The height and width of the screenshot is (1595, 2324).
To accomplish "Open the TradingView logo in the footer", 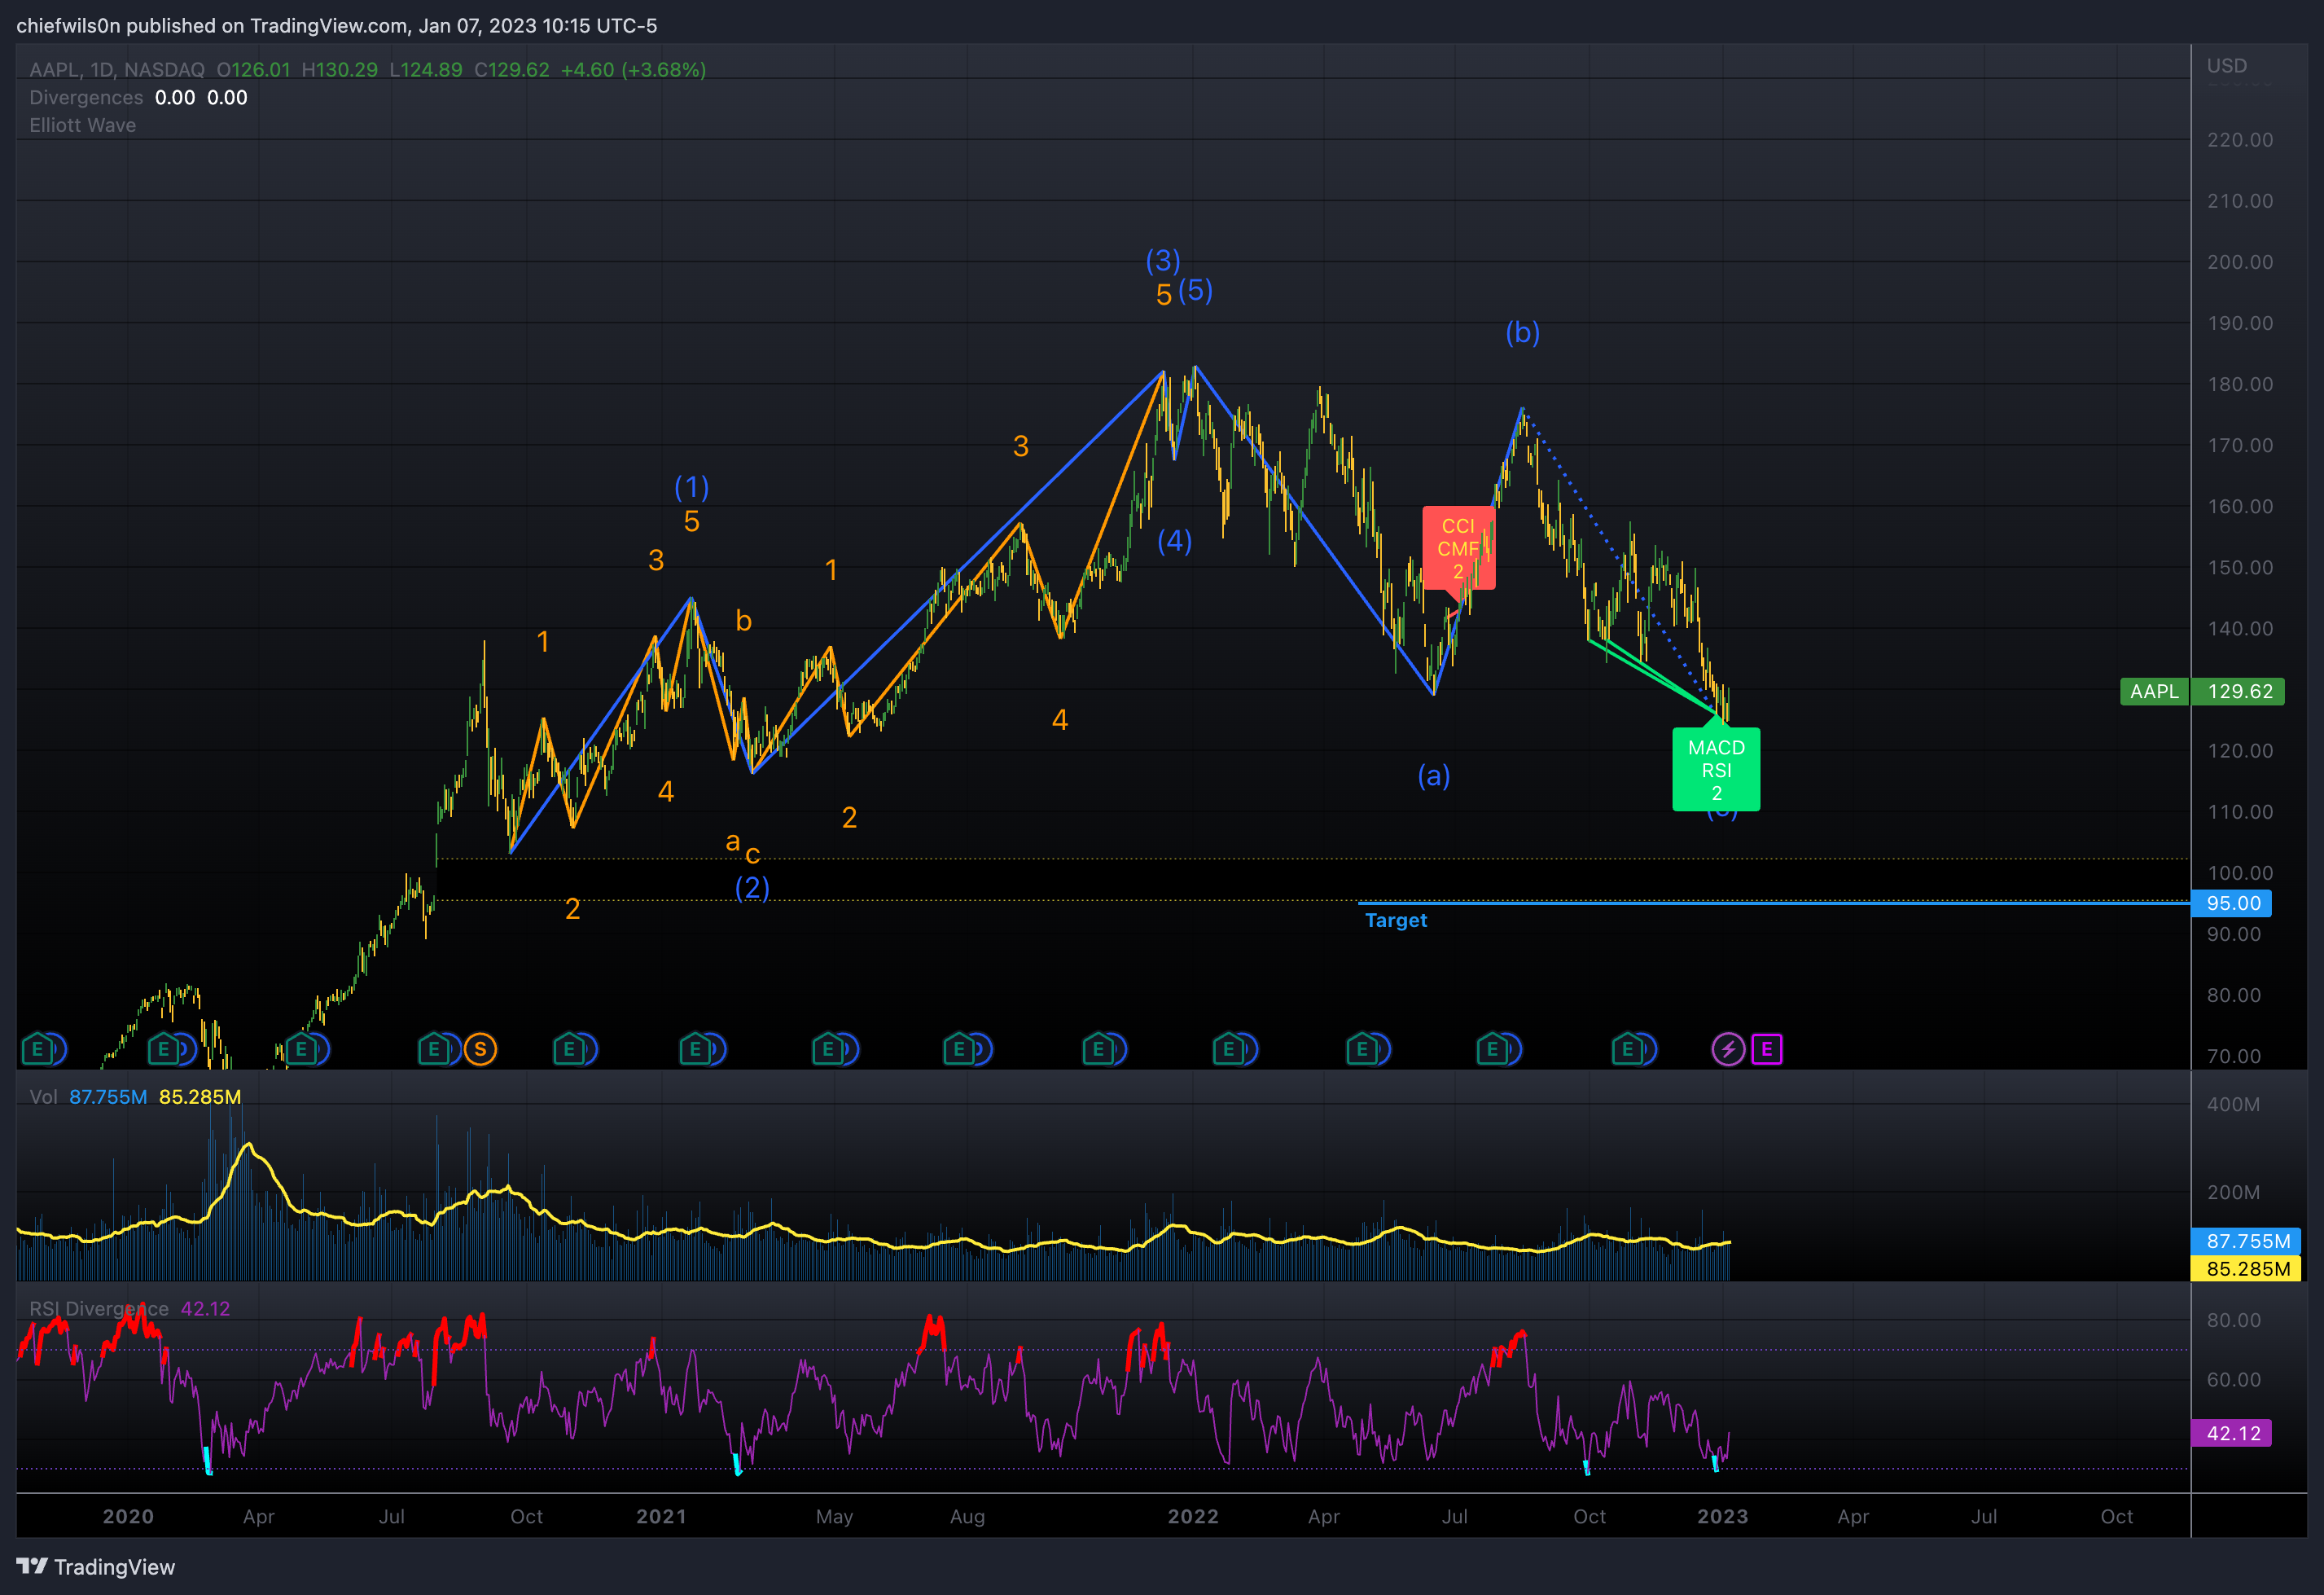I will point(96,1567).
